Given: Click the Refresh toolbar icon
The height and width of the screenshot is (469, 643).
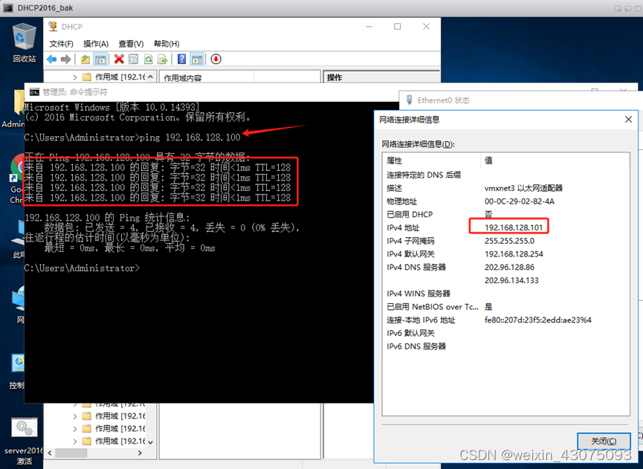Looking at the screenshot, I should point(148,59).
